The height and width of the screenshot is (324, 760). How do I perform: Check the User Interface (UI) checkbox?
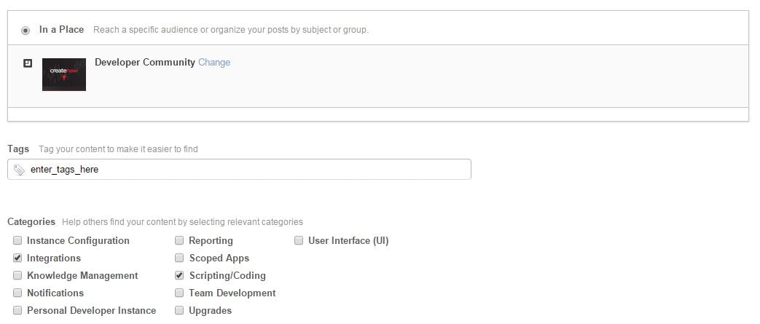299,240
